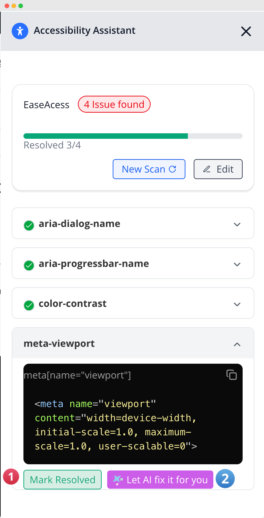
Task: Click the pencil icon in Edit button
Action: [x=207, y=169]
